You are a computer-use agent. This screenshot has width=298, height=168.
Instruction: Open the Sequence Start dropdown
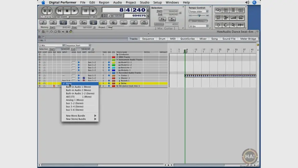(78, 45)
